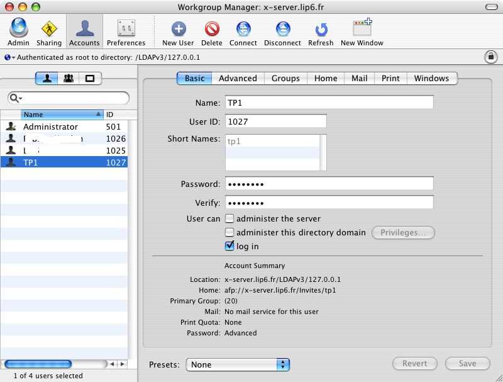Open the Mail tab
Viewport: 503px width, 382px height.
359,78
